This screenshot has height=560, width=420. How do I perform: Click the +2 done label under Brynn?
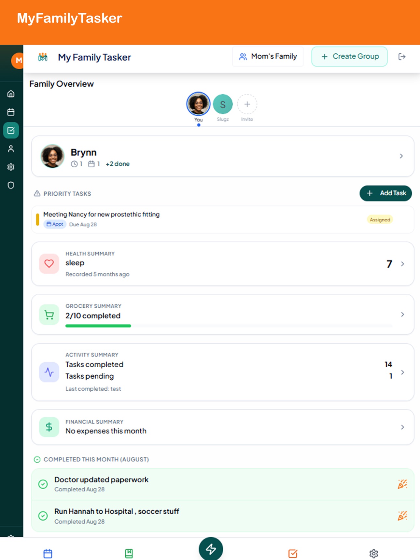pyautogui.click(x=118, y=164)
